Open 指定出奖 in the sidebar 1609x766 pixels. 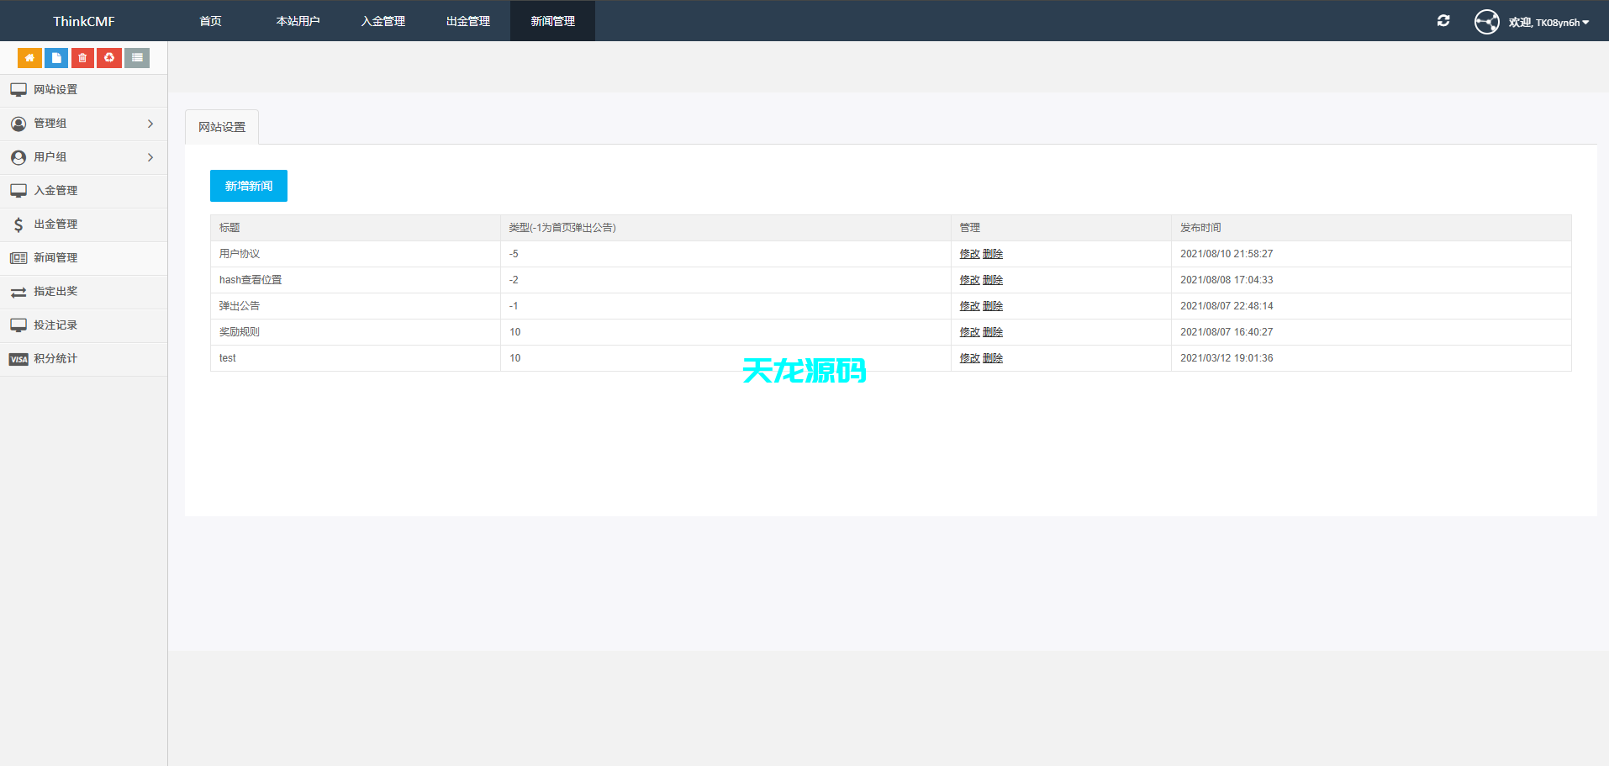55,292
